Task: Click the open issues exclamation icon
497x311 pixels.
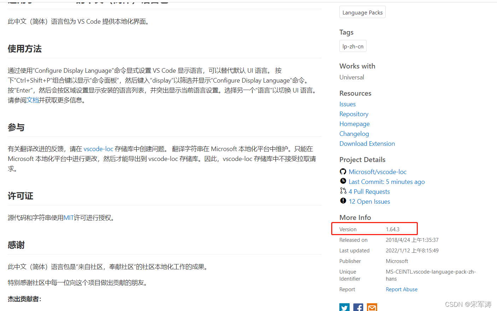Action: 343,201
